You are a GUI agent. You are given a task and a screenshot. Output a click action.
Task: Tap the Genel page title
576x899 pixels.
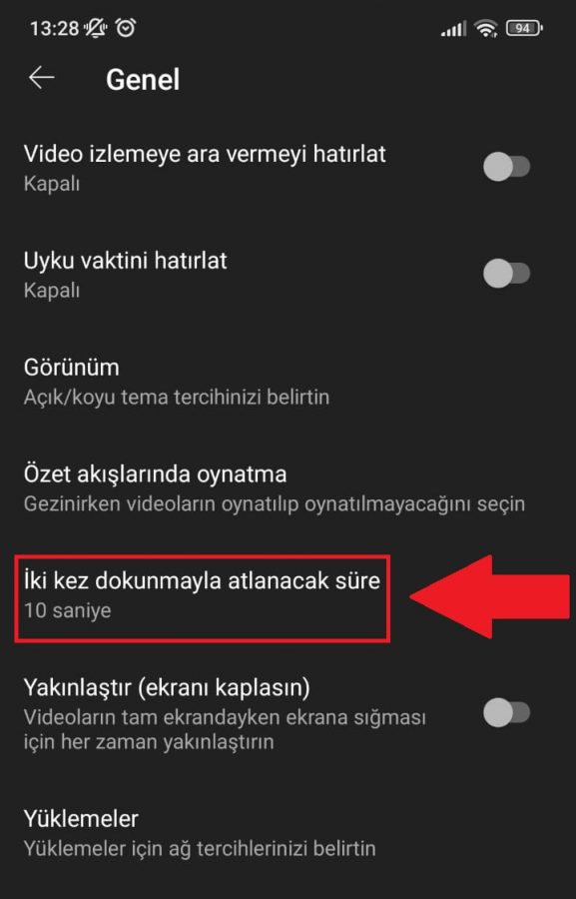pyautogui.click(x=143, y=79)
